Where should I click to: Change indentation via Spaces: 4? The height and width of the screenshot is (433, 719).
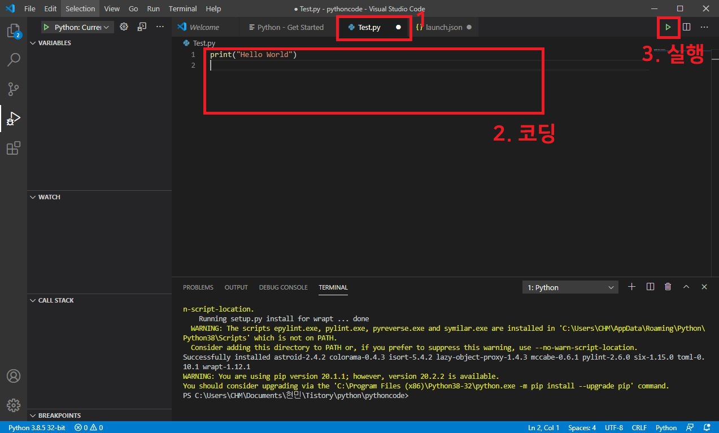point(582,427)
